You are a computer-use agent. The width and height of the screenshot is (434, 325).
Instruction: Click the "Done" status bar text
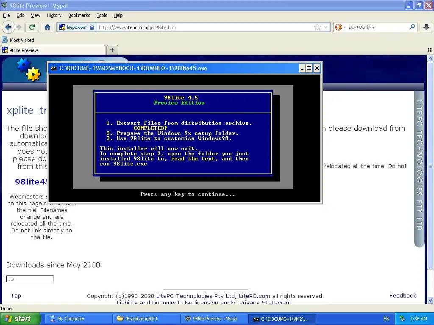tap(6, 308)
